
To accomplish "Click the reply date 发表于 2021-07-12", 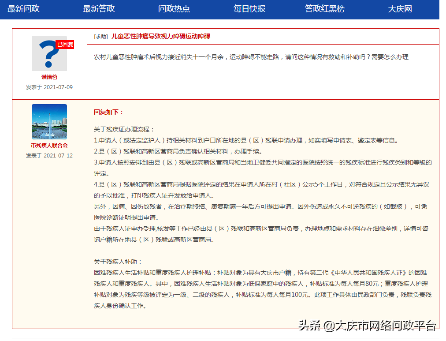I will [49, 156].
